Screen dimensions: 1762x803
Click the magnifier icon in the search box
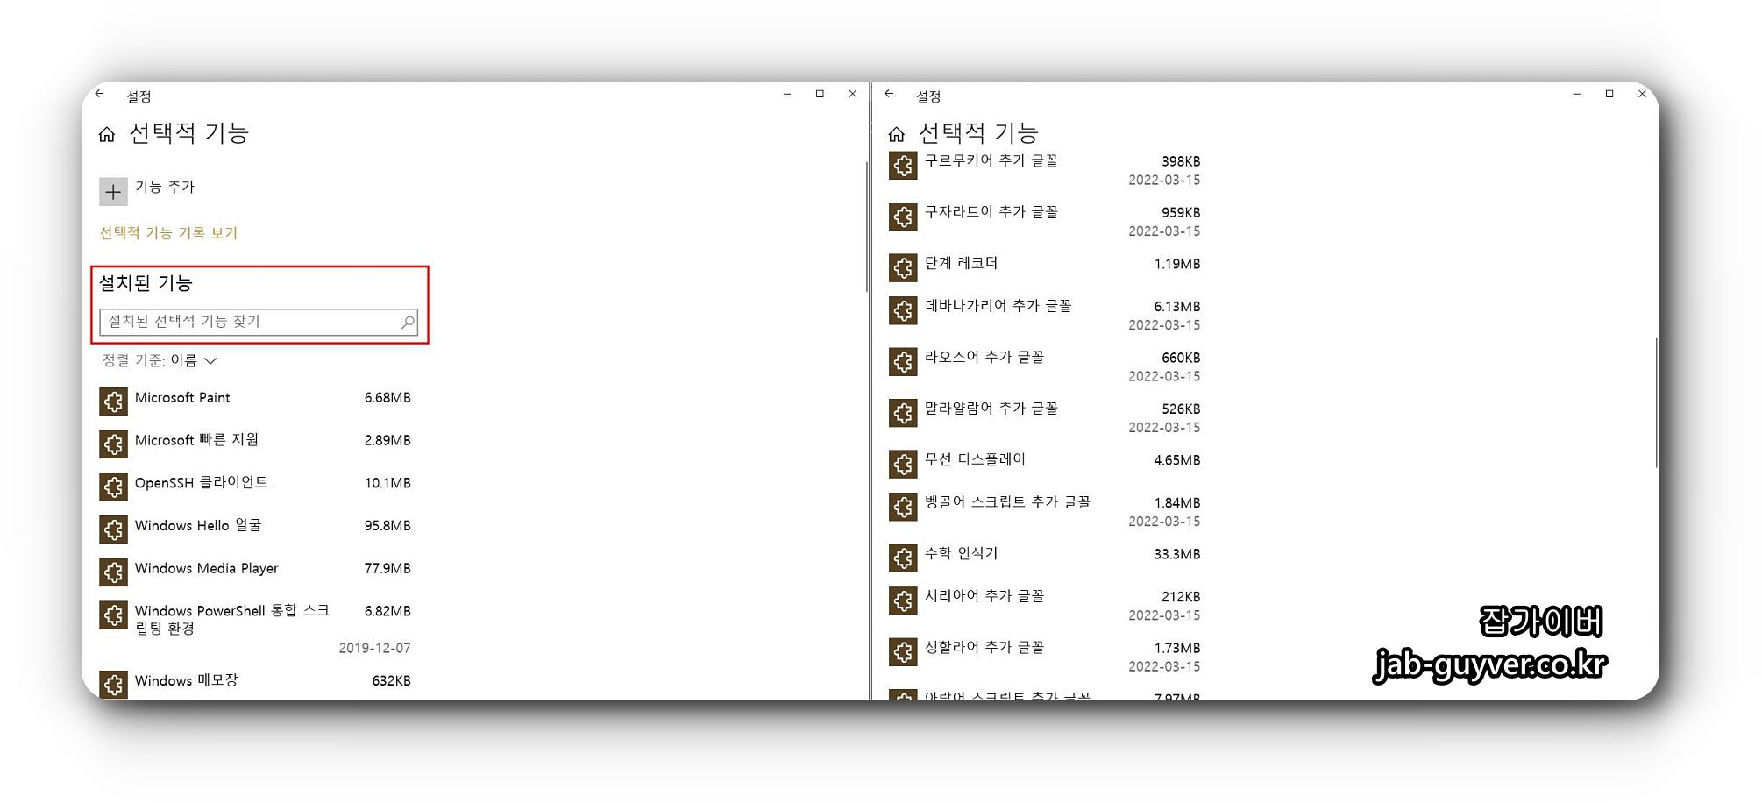click(407, 321)
